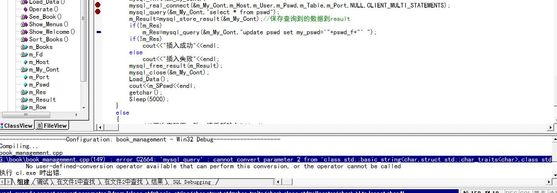
Task: Click icon beside m_Res member
Action: pos(24,92)
